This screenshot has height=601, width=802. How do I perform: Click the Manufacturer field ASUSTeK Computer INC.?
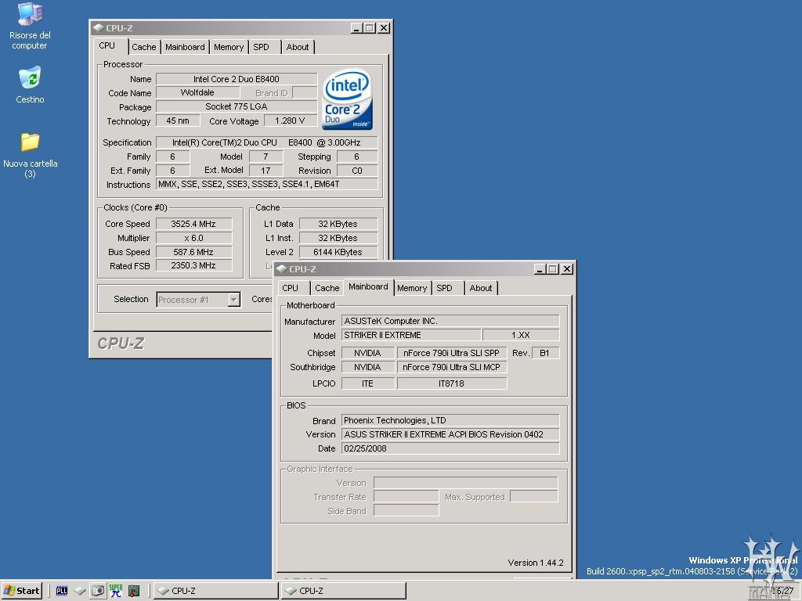tap(450, 321)
